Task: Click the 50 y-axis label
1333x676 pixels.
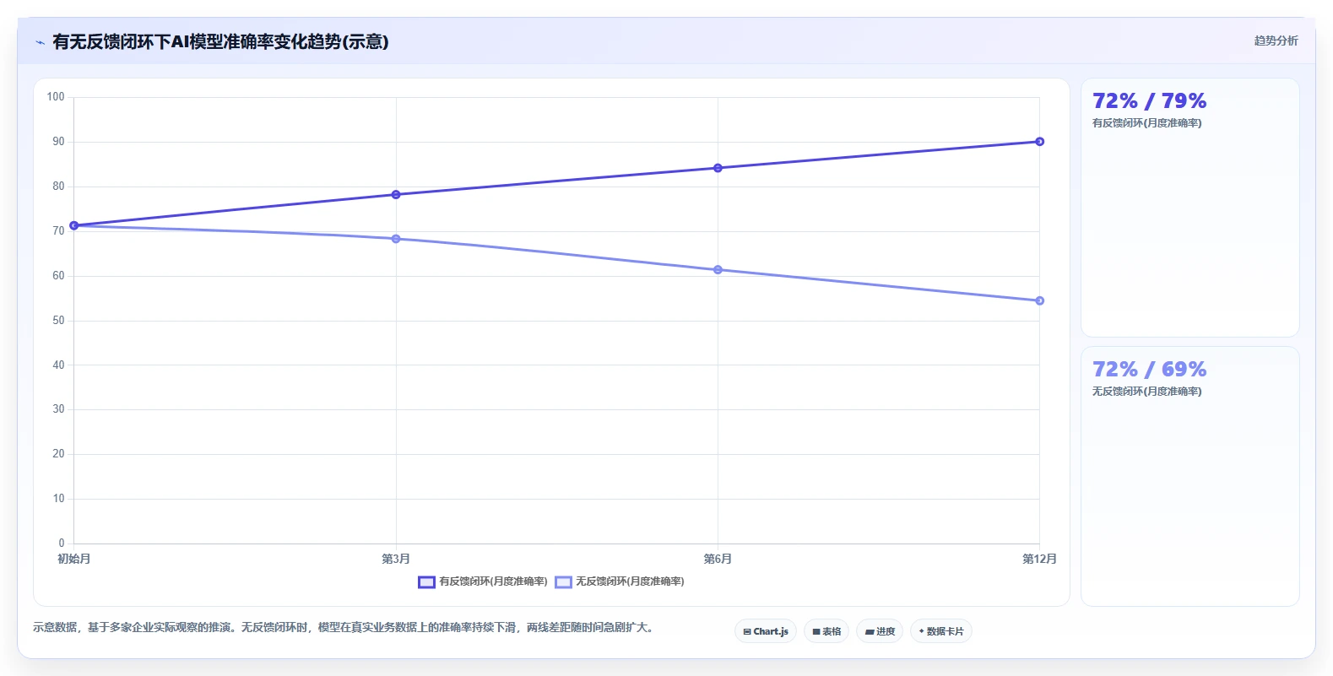Action: coord(58,321)
